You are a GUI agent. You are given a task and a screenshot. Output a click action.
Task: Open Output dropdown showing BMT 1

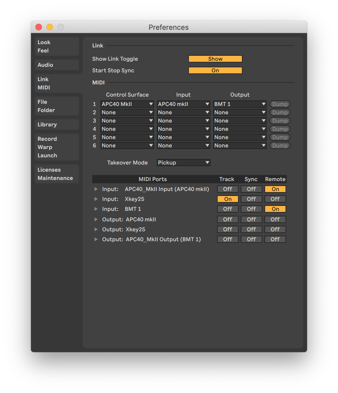(240, 104)
